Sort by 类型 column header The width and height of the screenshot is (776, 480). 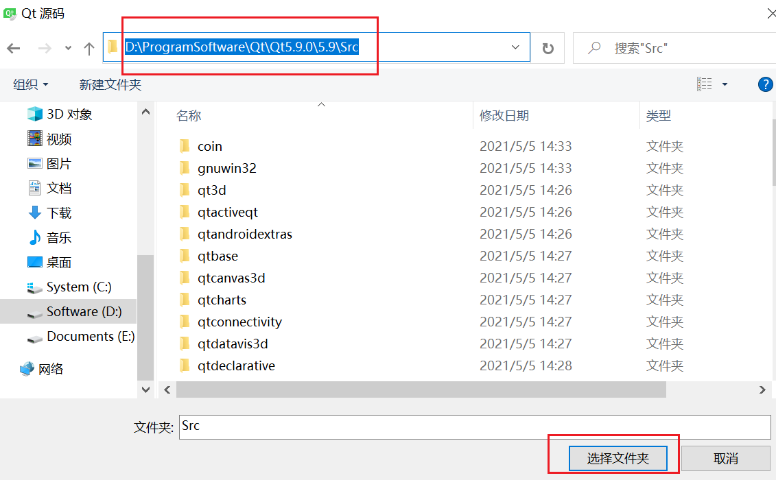pos(658,116)
